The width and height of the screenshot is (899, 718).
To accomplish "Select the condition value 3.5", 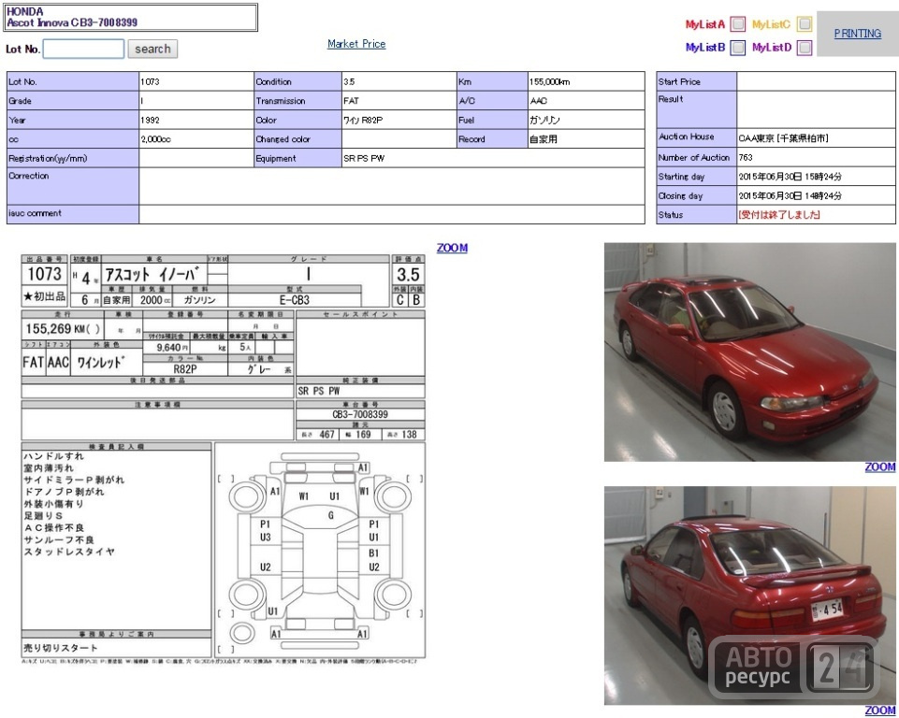I will (x=349, y=81).
